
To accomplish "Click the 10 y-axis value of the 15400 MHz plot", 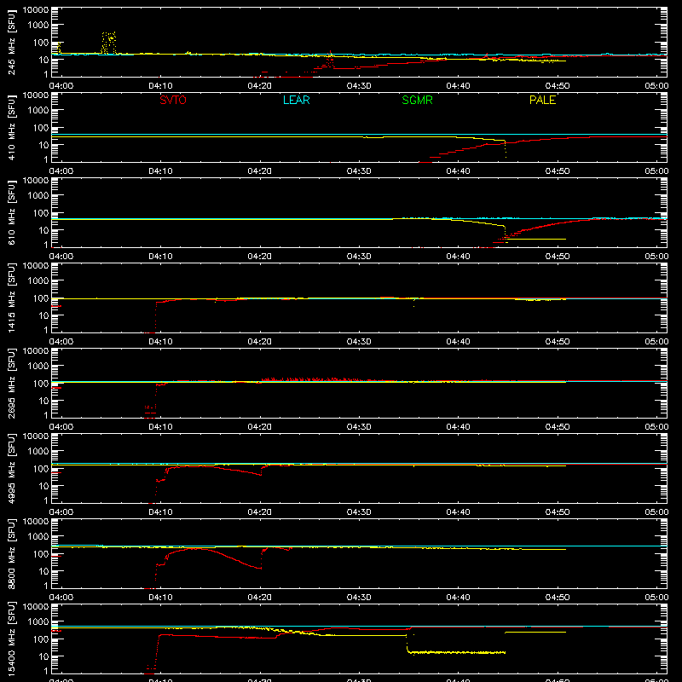I will [44, 656].
